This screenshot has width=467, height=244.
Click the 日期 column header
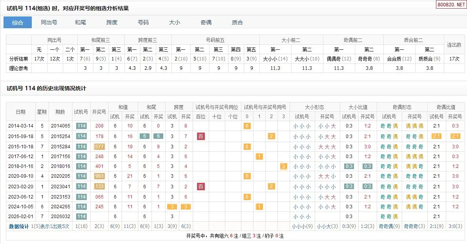pyautogui.click(x=21, y=112)
